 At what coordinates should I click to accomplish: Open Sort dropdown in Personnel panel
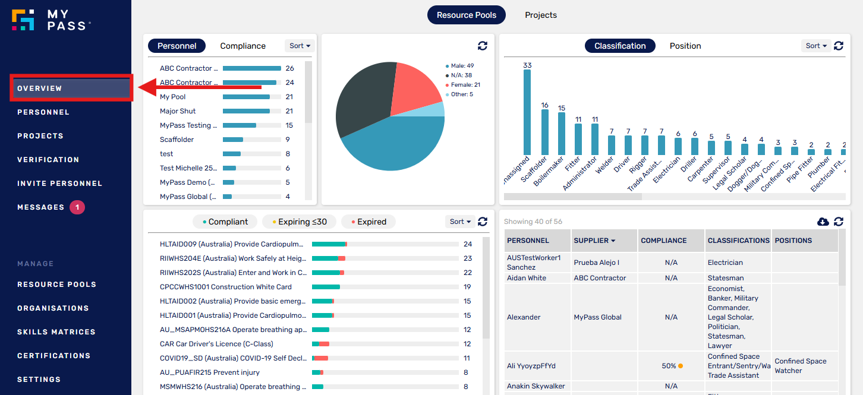coord(300,46)
